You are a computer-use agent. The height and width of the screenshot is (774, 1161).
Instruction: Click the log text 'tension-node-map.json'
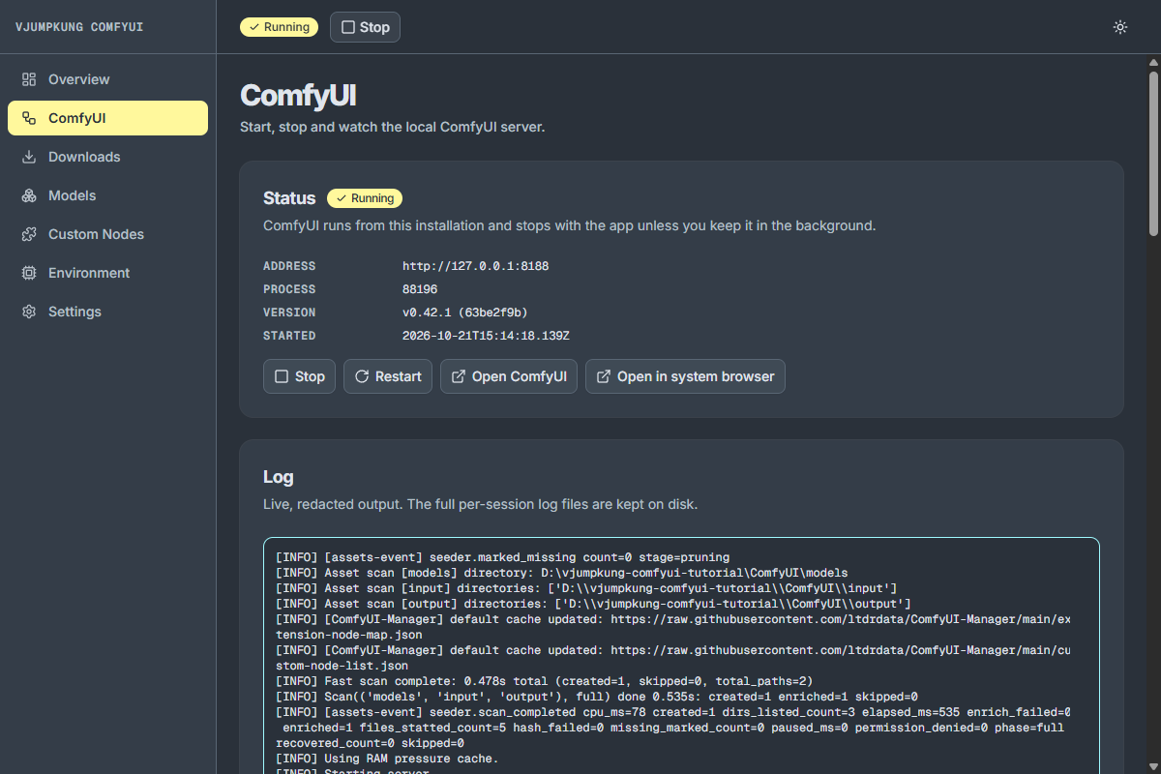(x=348, y=635)
